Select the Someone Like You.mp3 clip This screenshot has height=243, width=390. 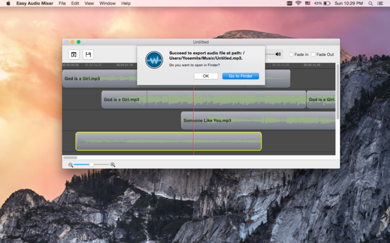pos(258,121)
